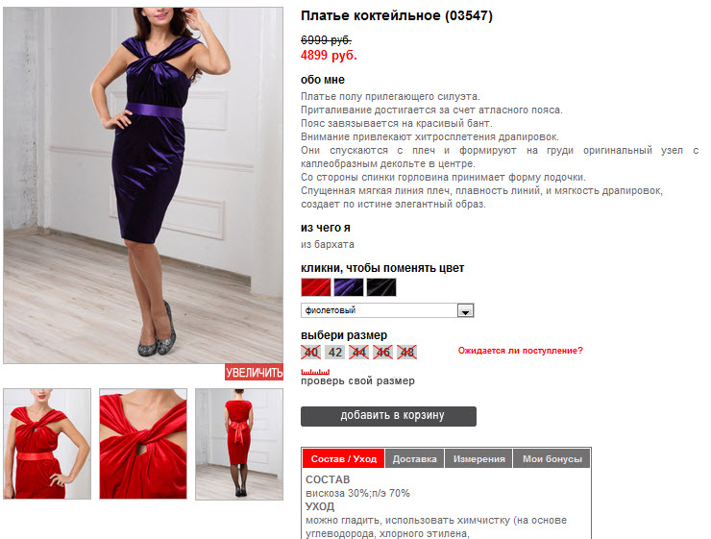Choose crossed-out size 44
The height and width of the screenshot is (539, 711).
click(x=359, y=353)
